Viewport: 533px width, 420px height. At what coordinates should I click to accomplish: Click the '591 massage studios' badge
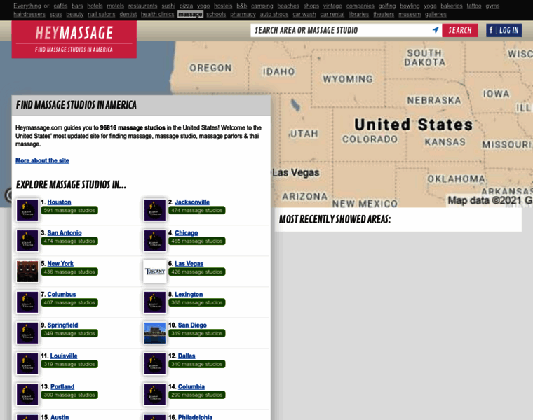[x=69, y=210]
